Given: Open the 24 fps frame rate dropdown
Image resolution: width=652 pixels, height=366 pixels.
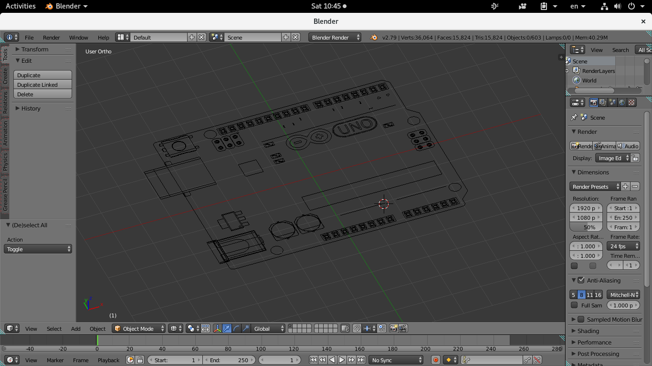Looking at the screenshot, I should coord(623,246).
